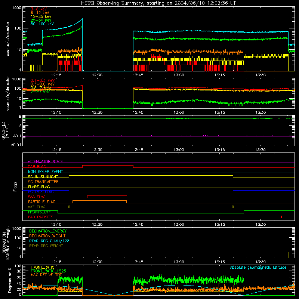Click the A0.01 label on GOES axis
Viewport: 299px width, 299px height.
(x=16, y=145)
